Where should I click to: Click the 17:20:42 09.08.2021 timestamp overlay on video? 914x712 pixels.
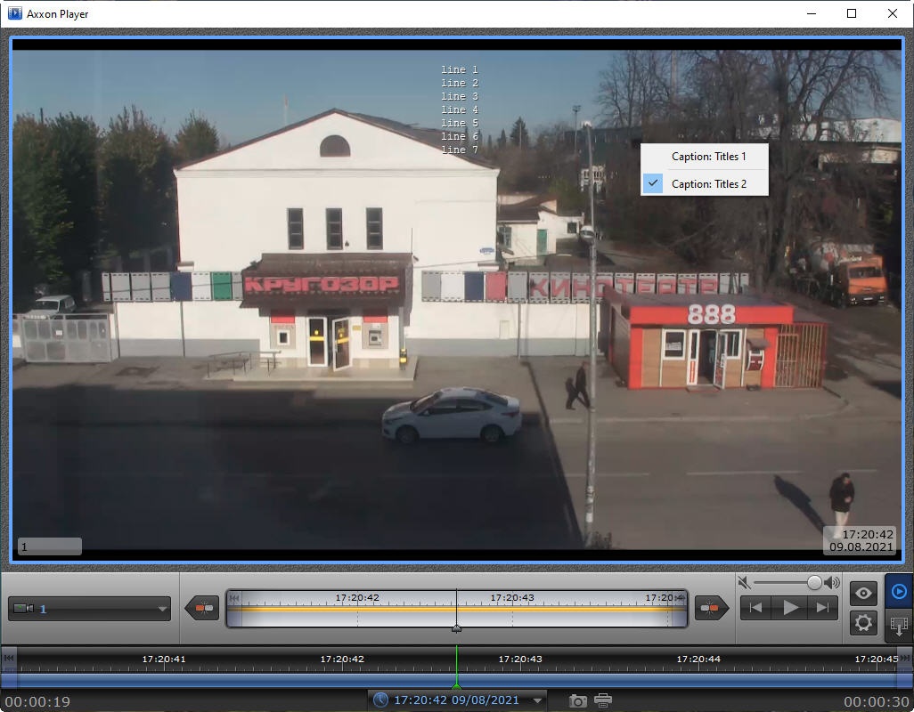(x=861, y=541)
